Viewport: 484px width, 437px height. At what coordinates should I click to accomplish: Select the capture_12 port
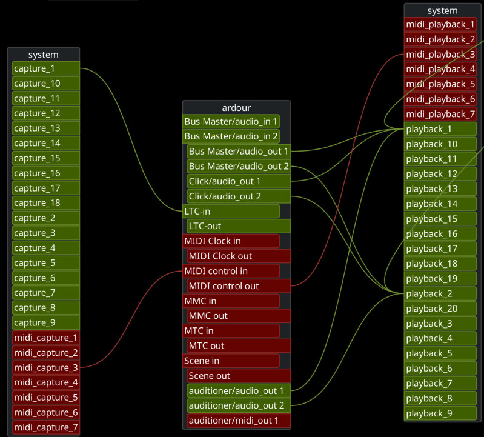45,113
